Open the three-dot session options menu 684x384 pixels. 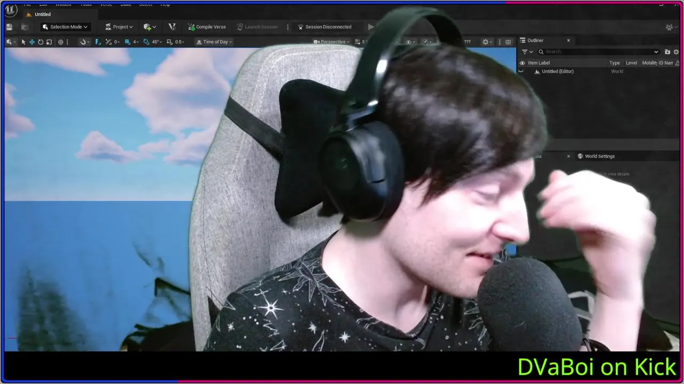click(x=287, y=27)
